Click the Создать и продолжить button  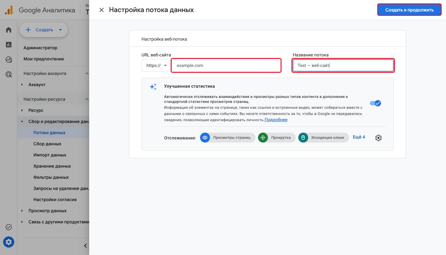click(x=409, y=10)
